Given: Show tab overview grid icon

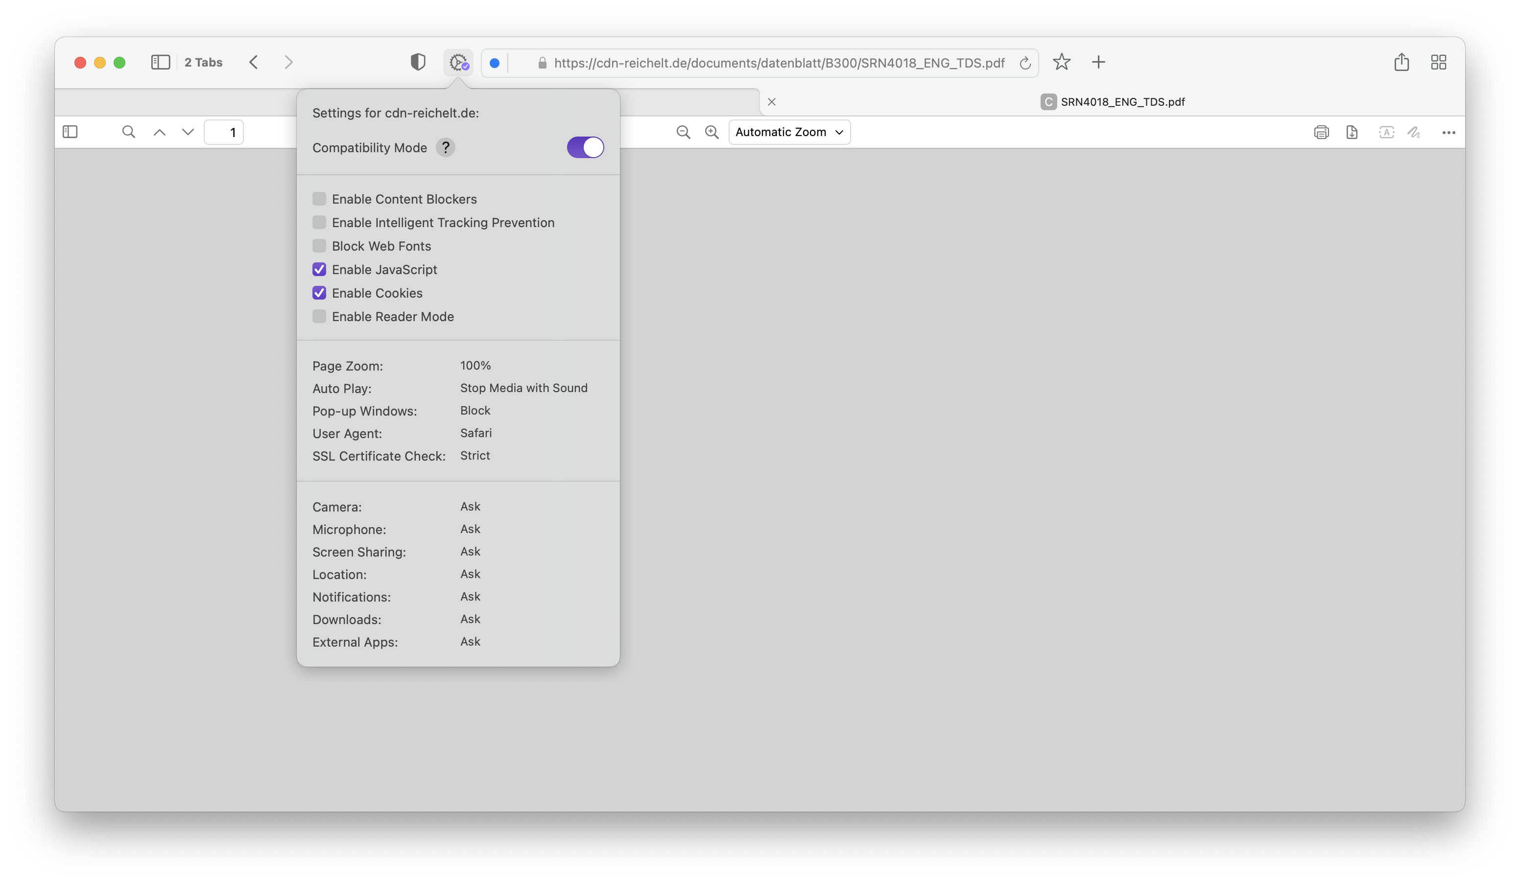Looking at the screenshot, I should 1439,62.
